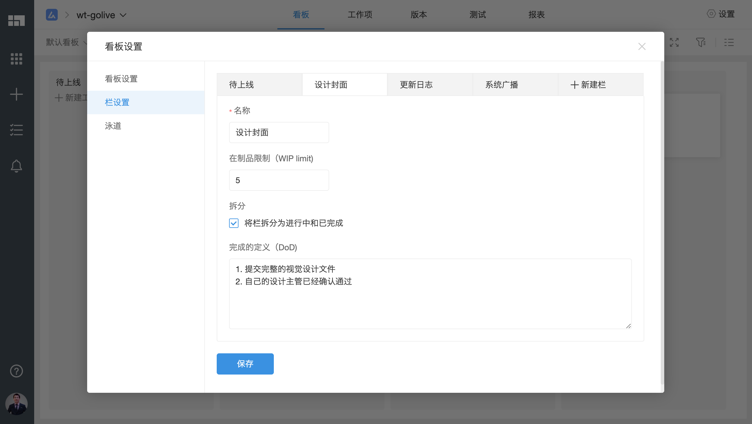Uncheck split column into in-progress and done
Image resolution: width=752 pixels, height=424 pixels.
(234, 223)
